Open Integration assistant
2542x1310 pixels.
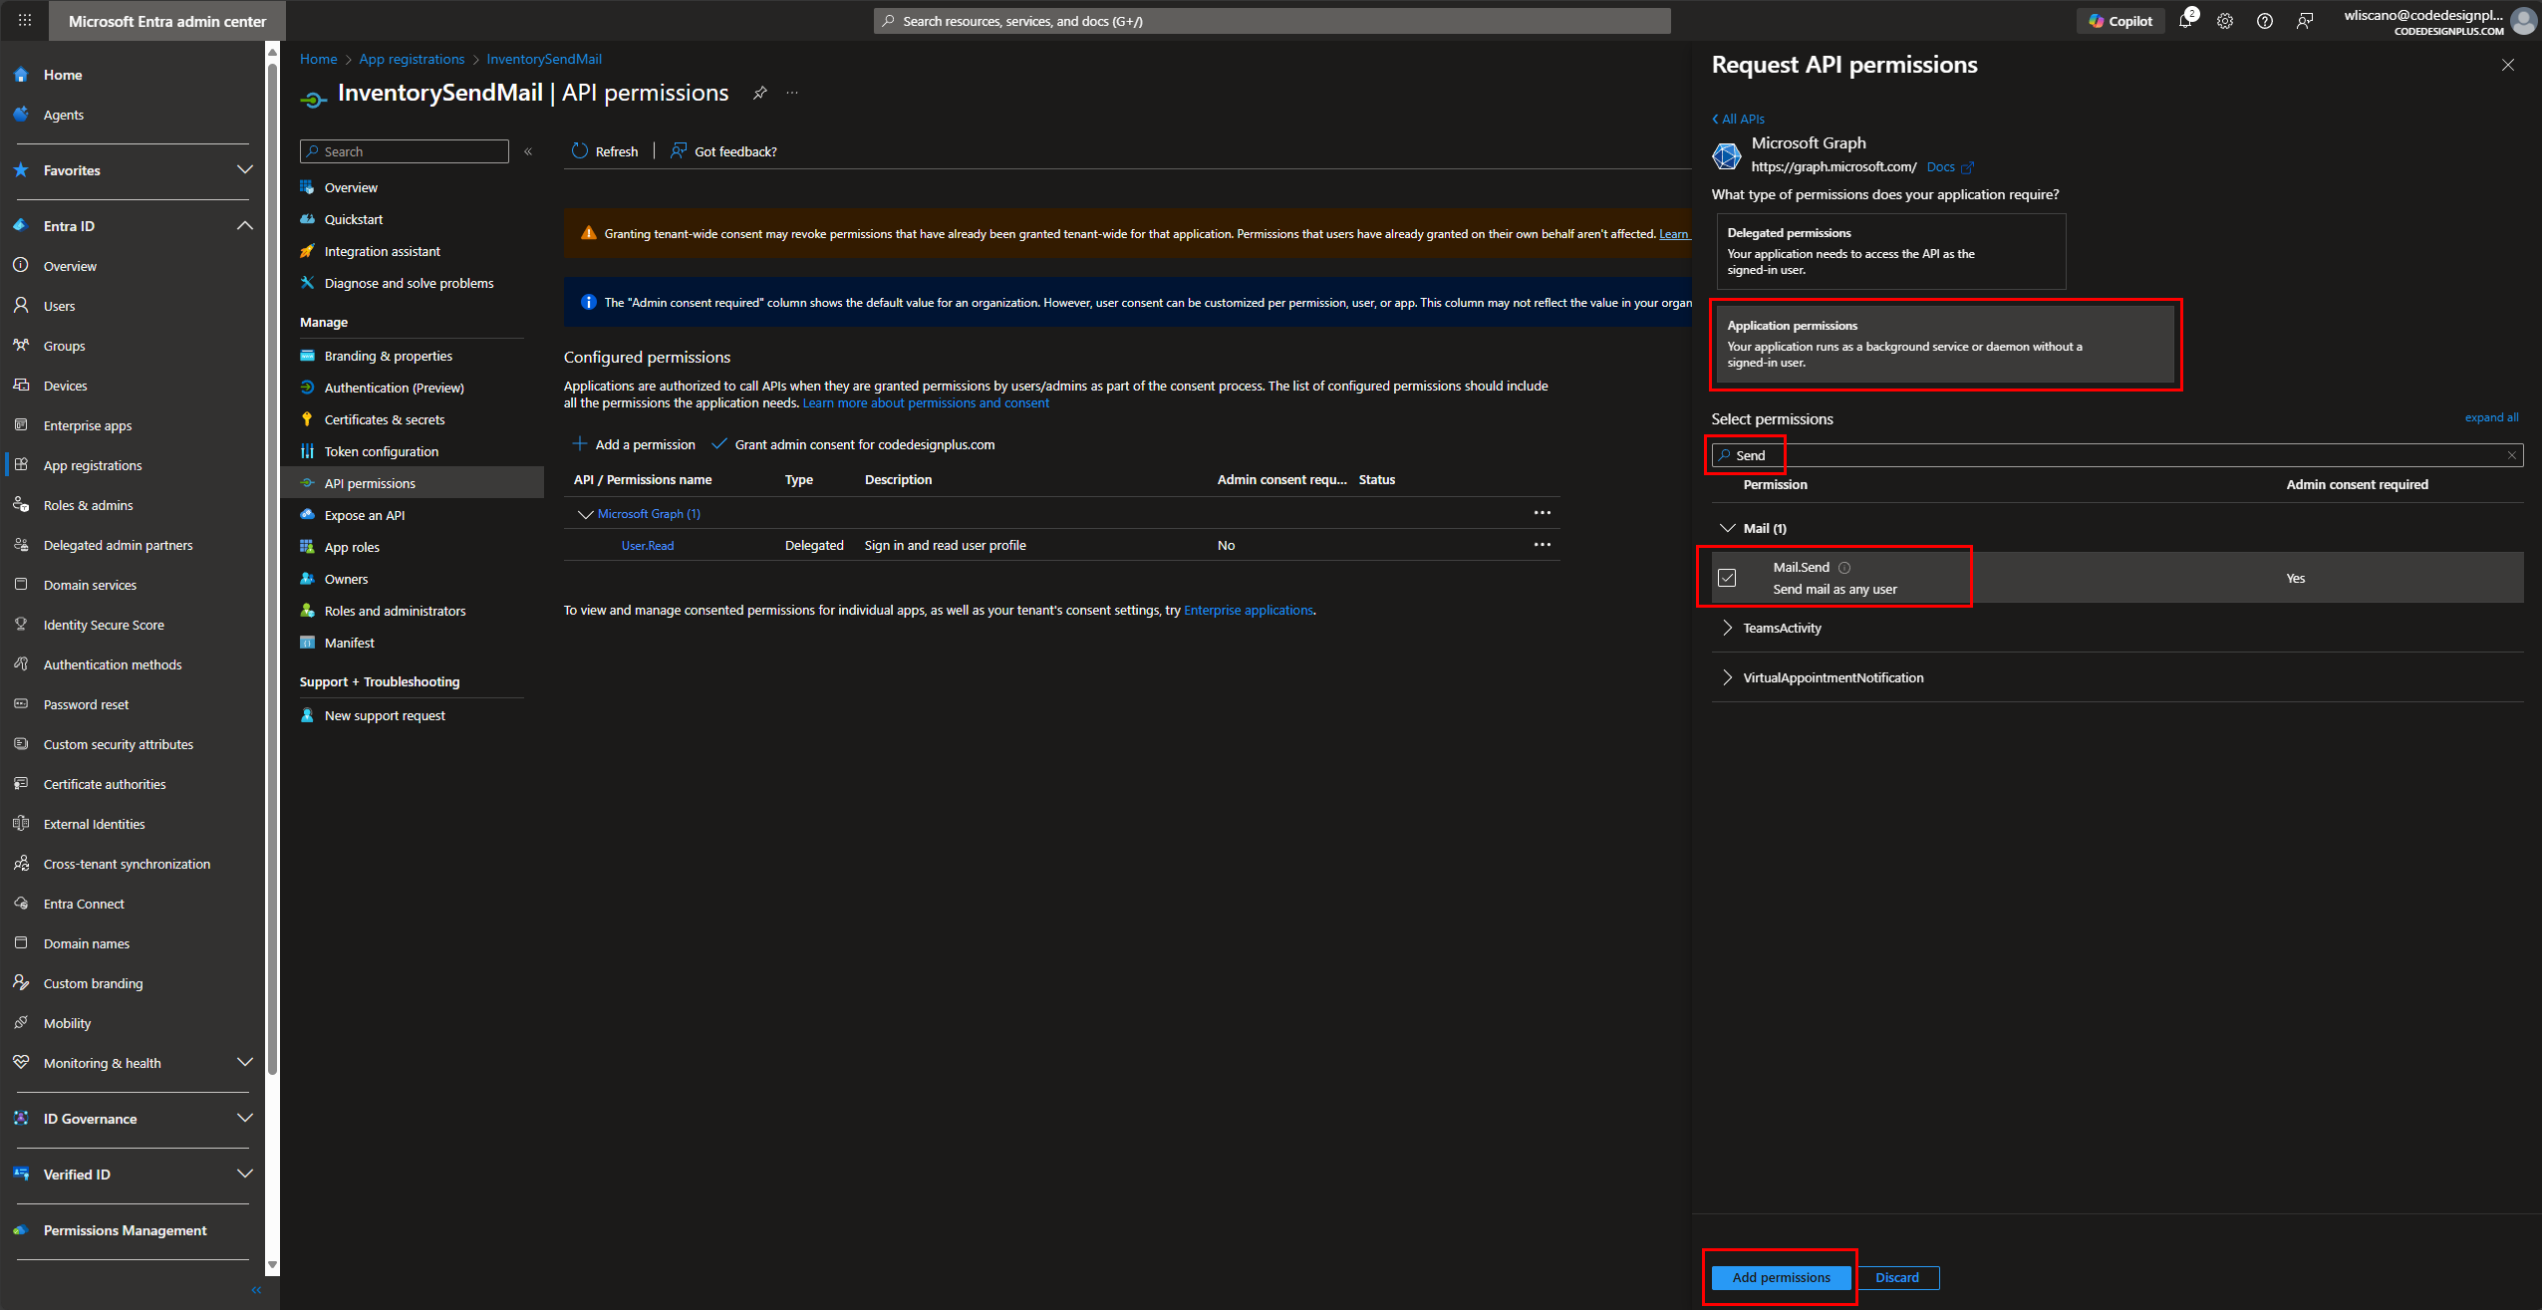382,251
